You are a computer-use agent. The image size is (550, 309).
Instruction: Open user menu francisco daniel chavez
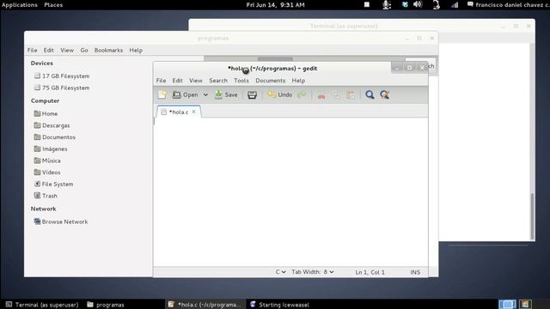(x=508, y=4)
